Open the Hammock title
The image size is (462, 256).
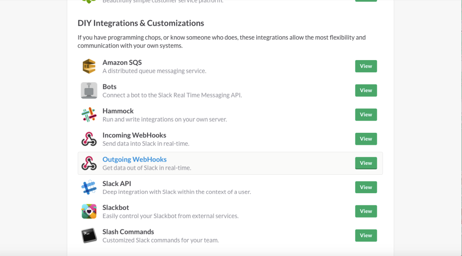(118, 111)
